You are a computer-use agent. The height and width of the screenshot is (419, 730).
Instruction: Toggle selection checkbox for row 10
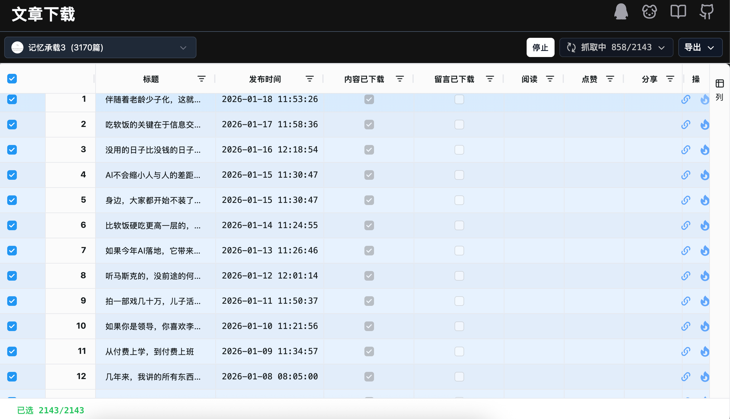pos(12,326)
